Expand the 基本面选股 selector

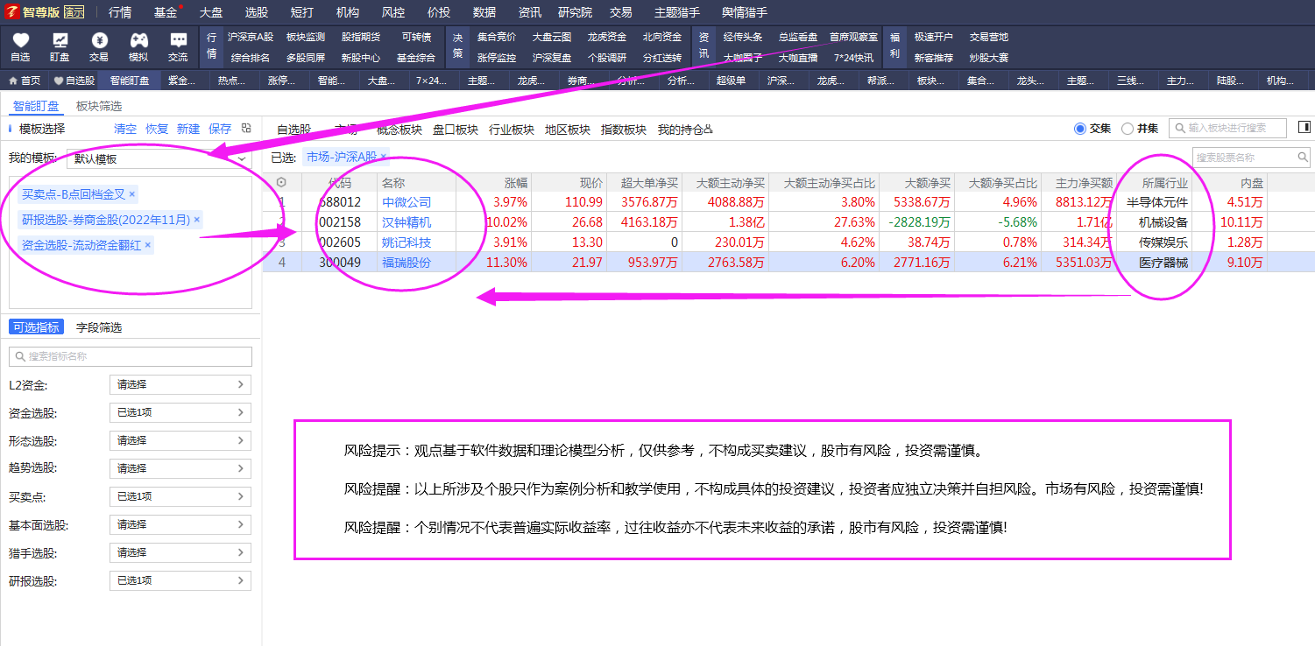[180, 524]
